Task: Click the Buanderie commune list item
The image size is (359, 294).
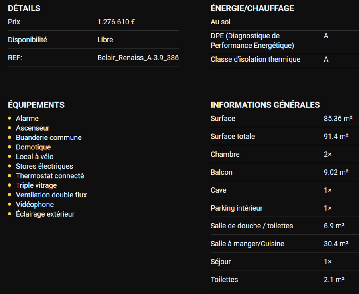Action: pyautogui.click(x=49, y=138)
